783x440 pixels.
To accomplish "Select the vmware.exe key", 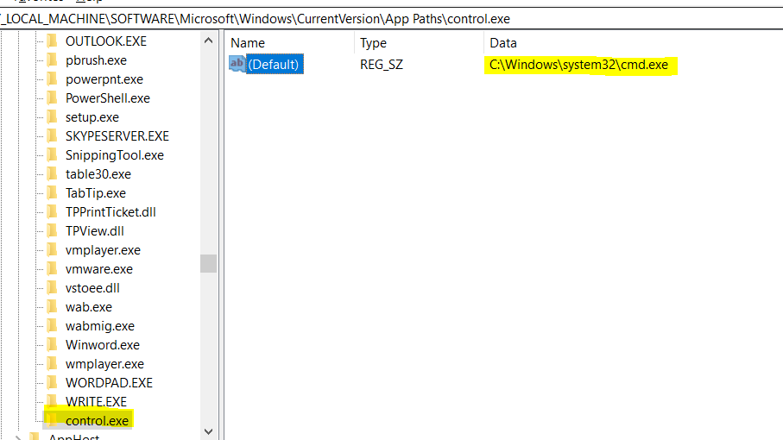I will click(98, 269).
